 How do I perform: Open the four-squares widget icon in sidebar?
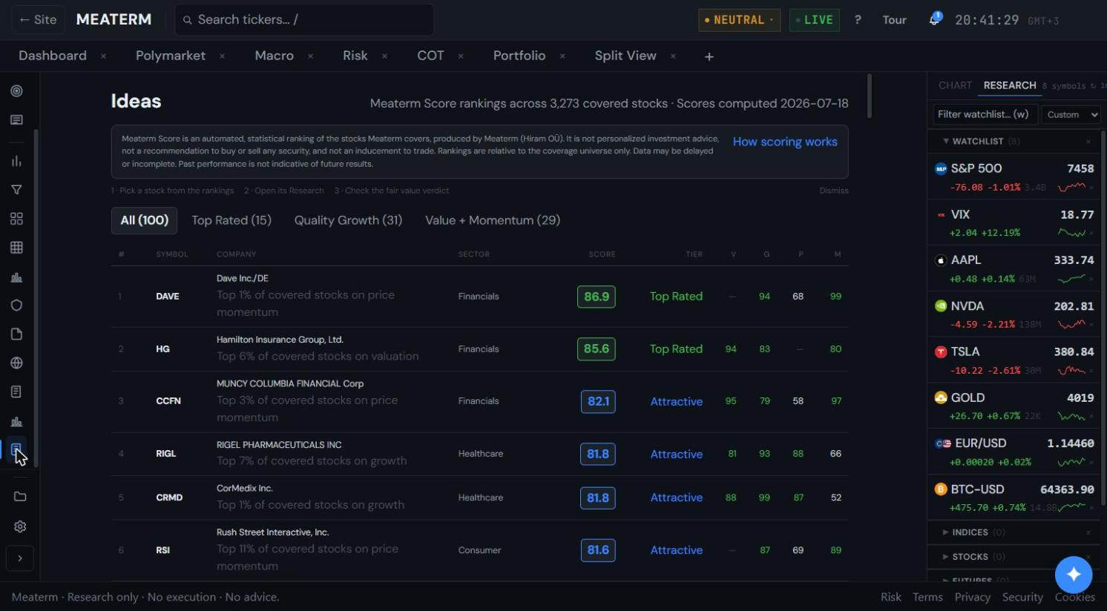16,219
